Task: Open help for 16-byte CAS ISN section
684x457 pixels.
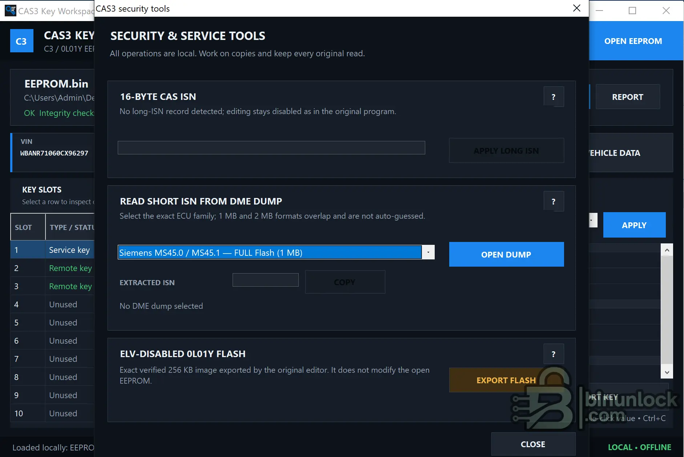Action: 554,97
